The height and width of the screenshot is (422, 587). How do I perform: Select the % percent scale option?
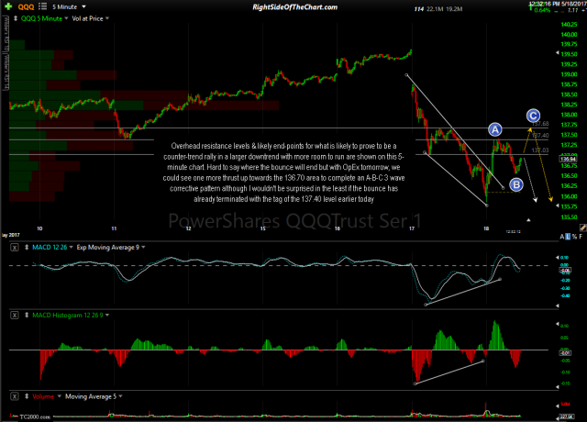tap(574, 237)
